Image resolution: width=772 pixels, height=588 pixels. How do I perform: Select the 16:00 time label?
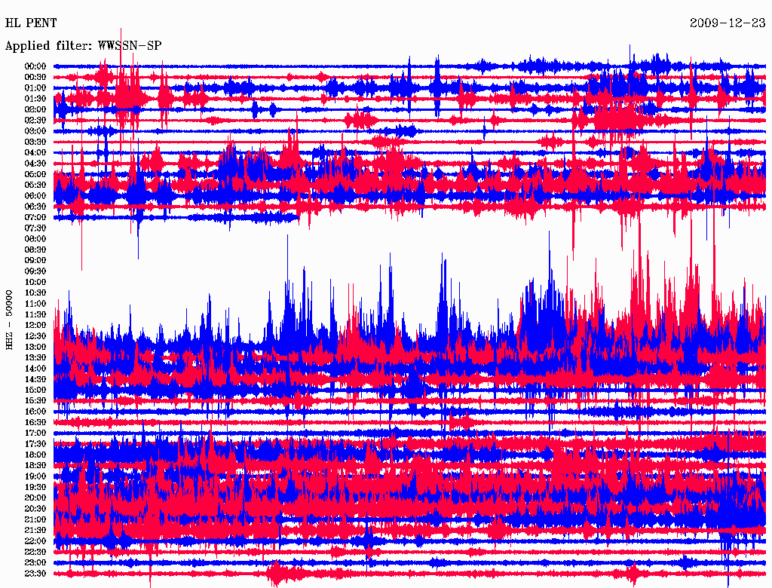pos(35,411)
